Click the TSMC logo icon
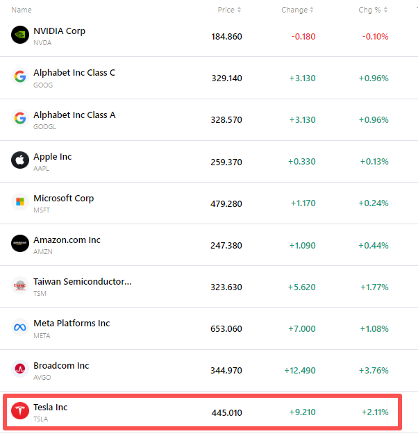 (20, 285)
